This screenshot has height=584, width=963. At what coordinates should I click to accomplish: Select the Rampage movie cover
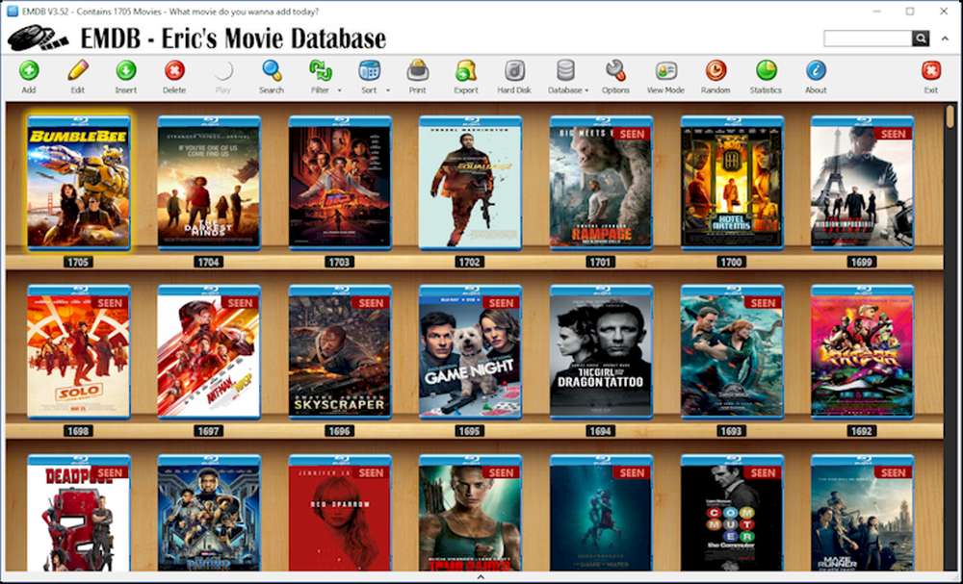[601, 182]
